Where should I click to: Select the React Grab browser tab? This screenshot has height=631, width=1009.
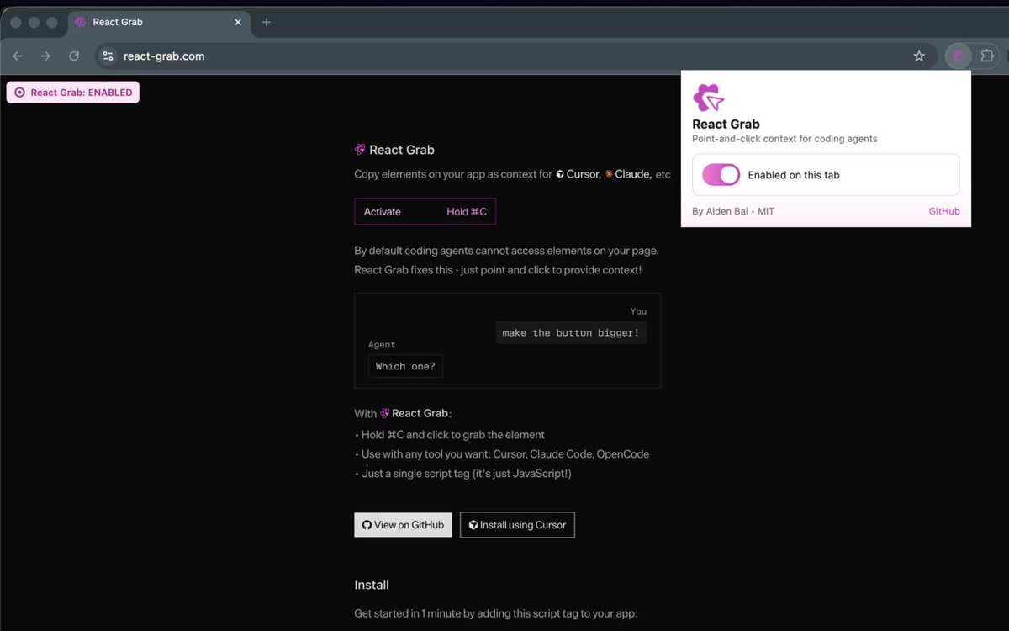(158, 22)
